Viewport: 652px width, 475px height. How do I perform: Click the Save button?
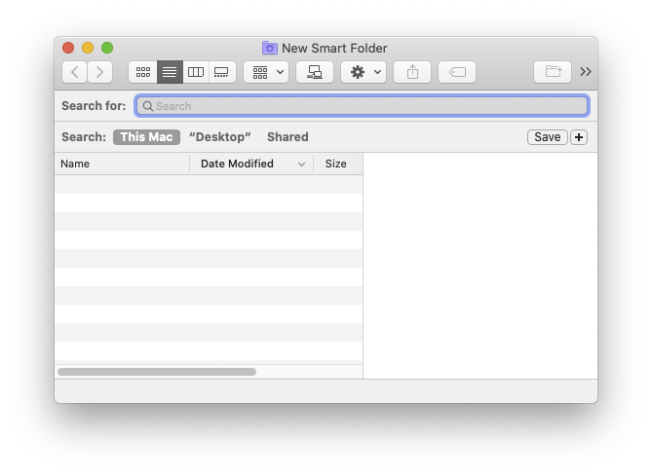[x=547, y=137]
